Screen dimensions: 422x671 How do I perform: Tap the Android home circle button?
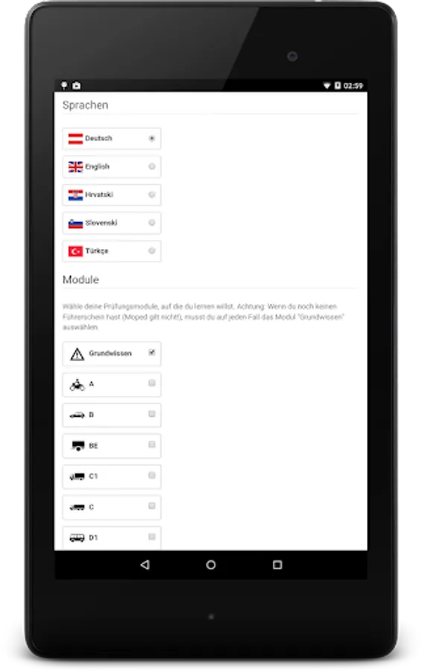[x=210, y=565]
